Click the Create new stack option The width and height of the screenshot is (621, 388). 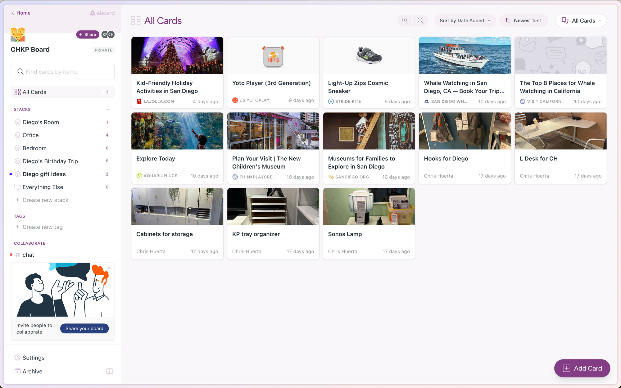[x=45, y=200]
